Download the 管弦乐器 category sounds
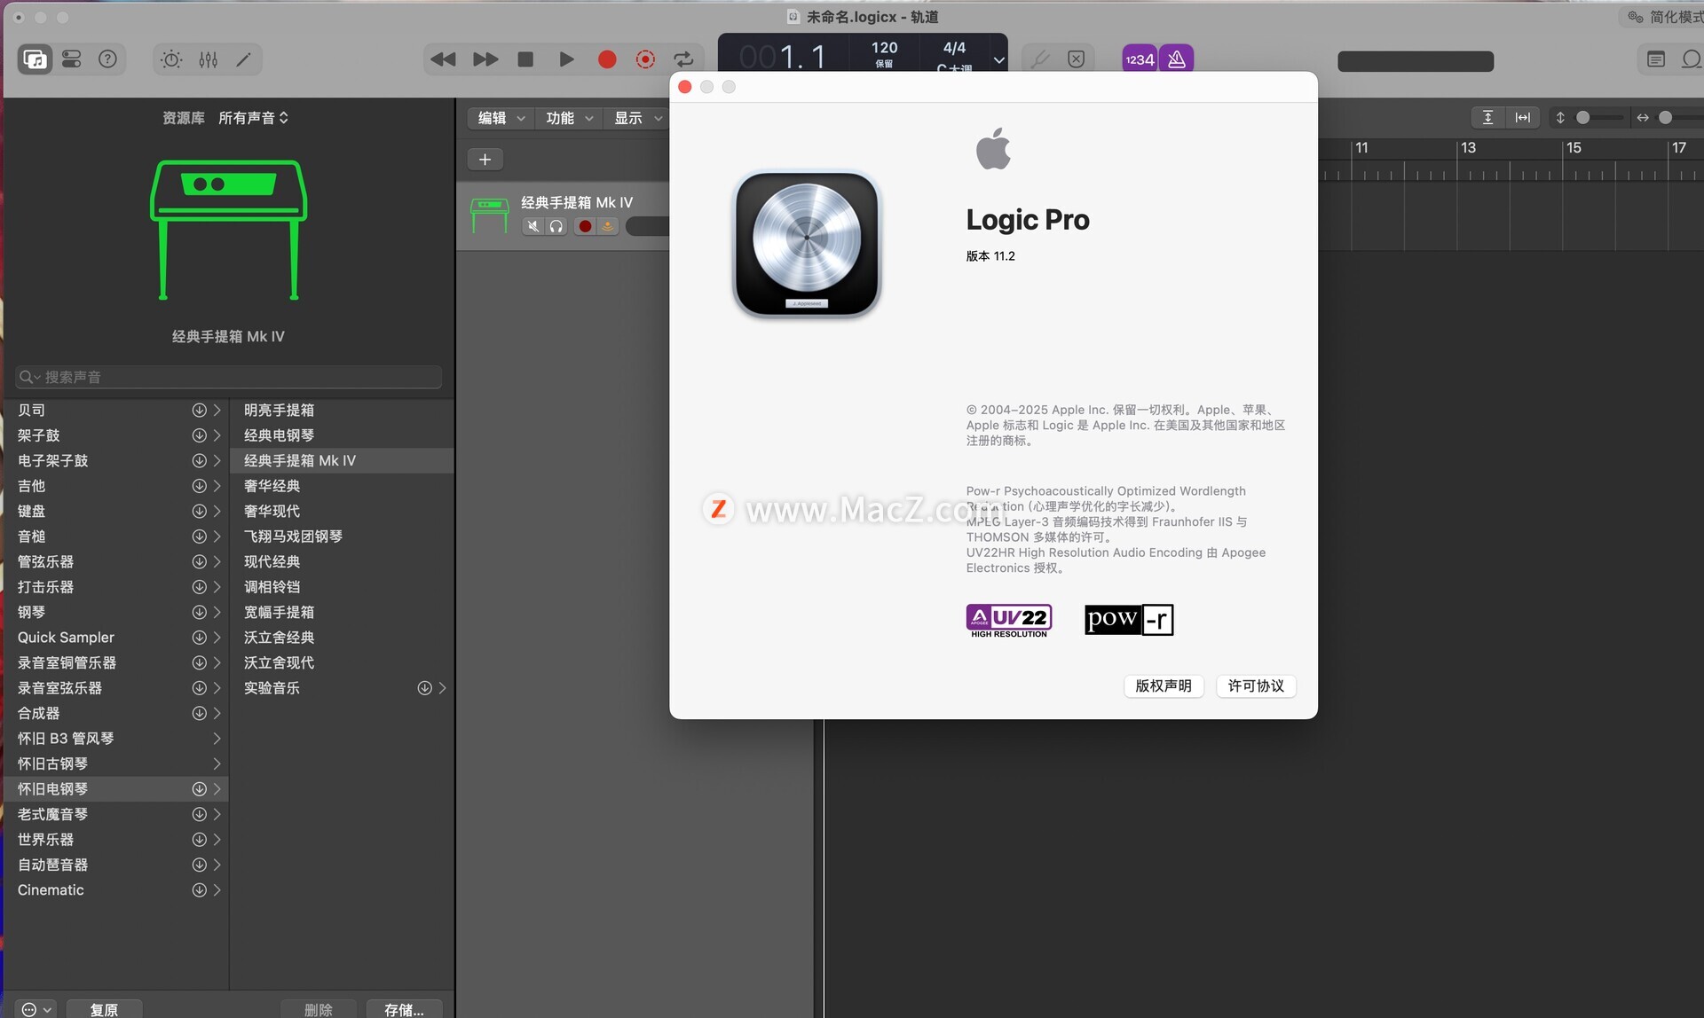Image resolution: width=1704 pixels, height=1018 pixels. (x=199, y=562)
